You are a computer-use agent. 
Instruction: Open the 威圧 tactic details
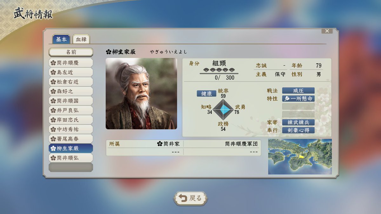pos(298,91)
